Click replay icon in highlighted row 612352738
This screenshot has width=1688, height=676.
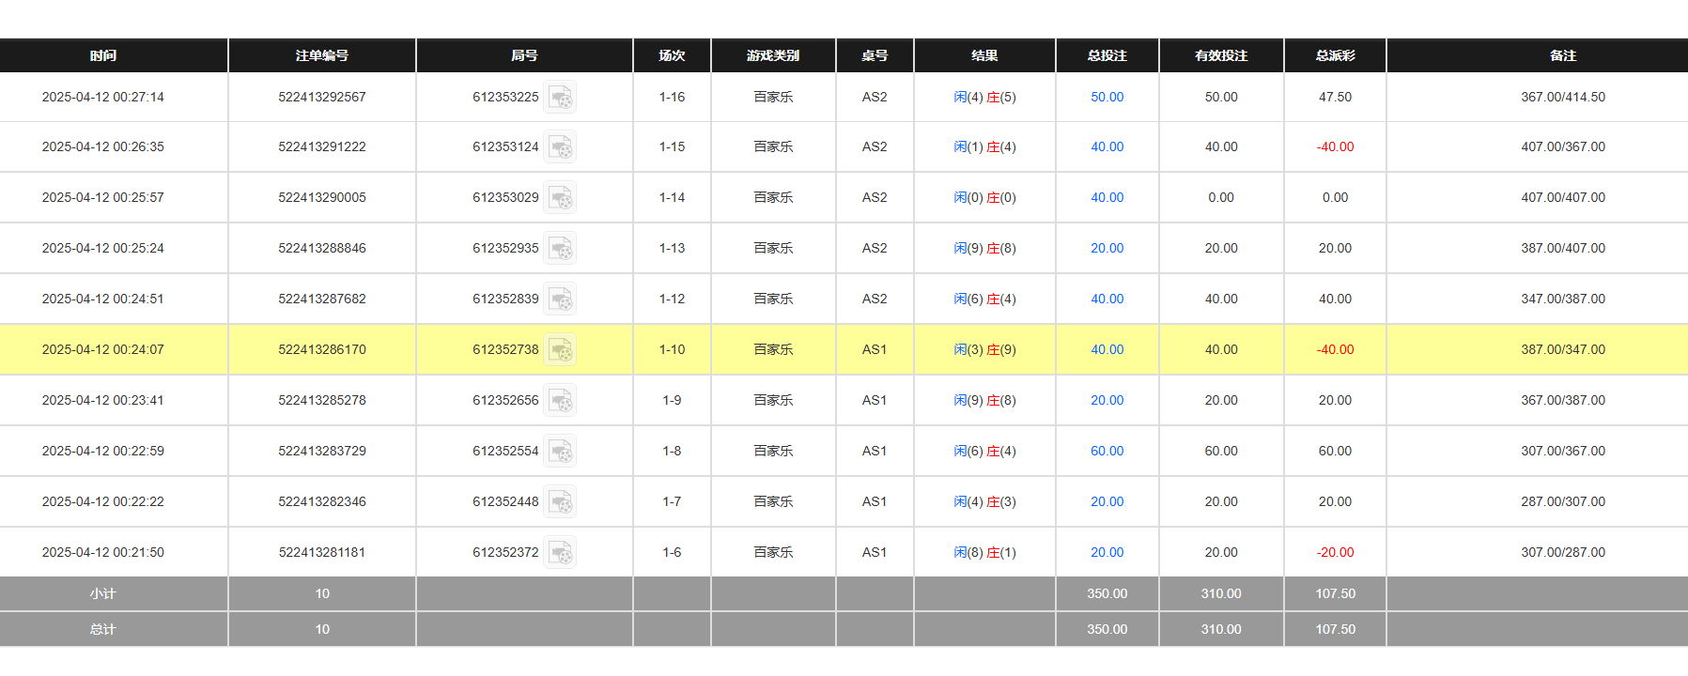560,350
